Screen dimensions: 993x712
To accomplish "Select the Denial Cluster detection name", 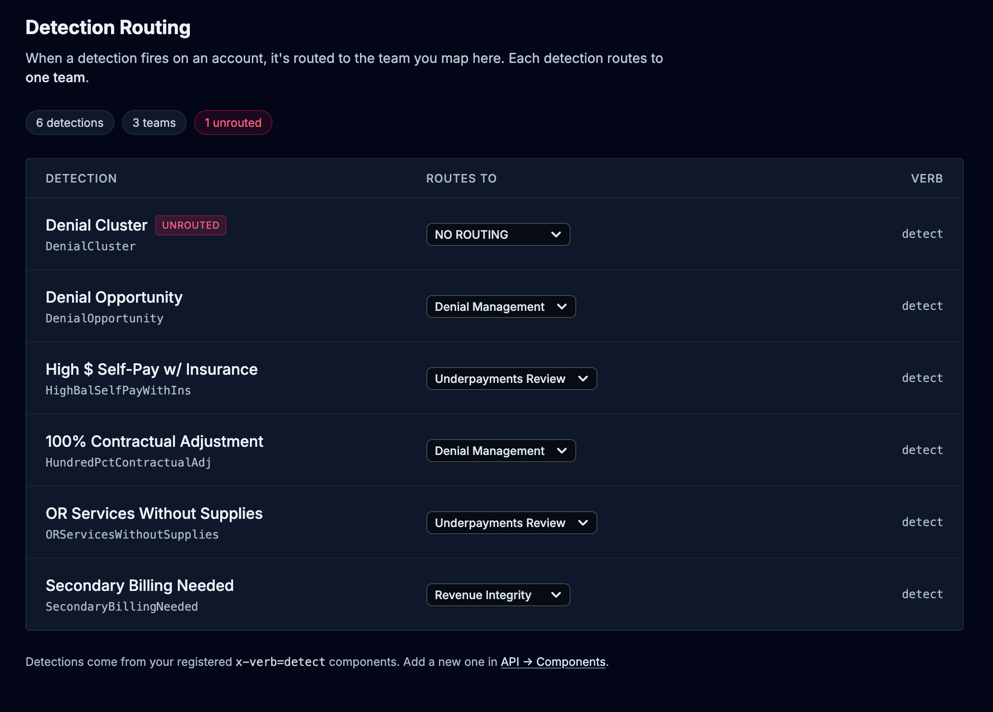I will pyautogui.click(x=96, y=225).
